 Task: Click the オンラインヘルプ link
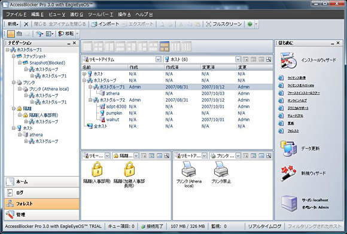(297, 101)
